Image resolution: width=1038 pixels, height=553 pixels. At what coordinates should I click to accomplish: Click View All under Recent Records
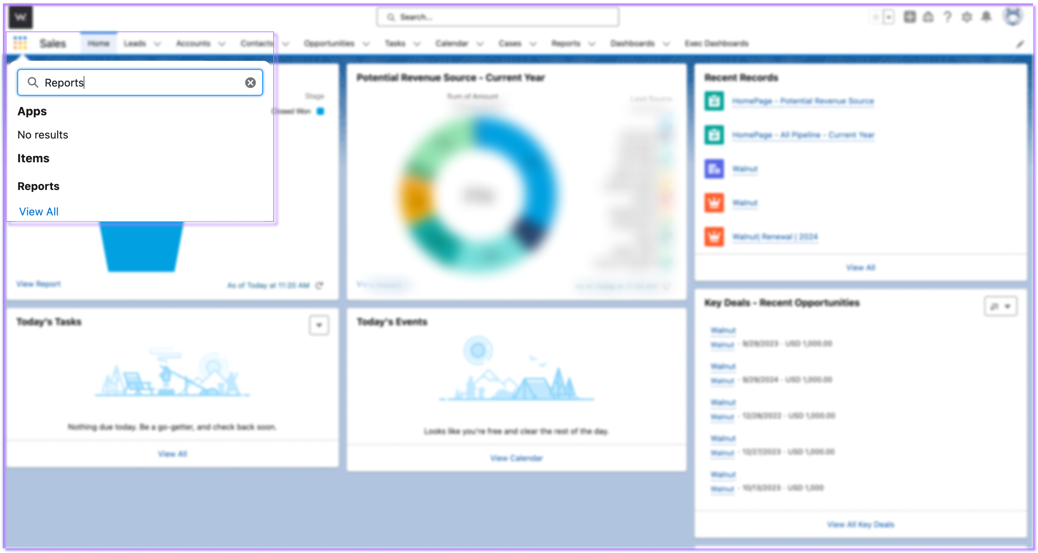pyautogui.click(x=860, y=267)
